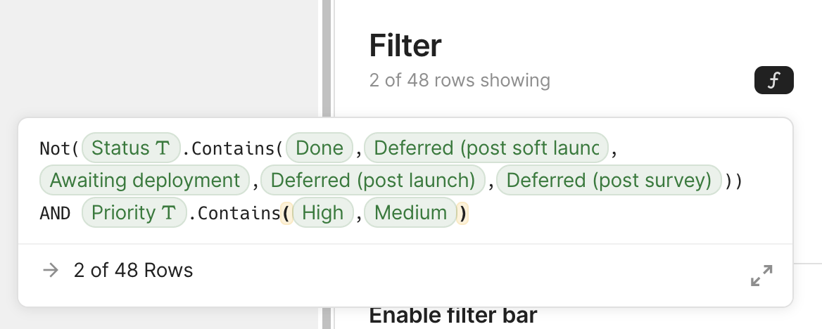
Task: Click the AND operator in the formula
Action: click(x=55, y=214)
